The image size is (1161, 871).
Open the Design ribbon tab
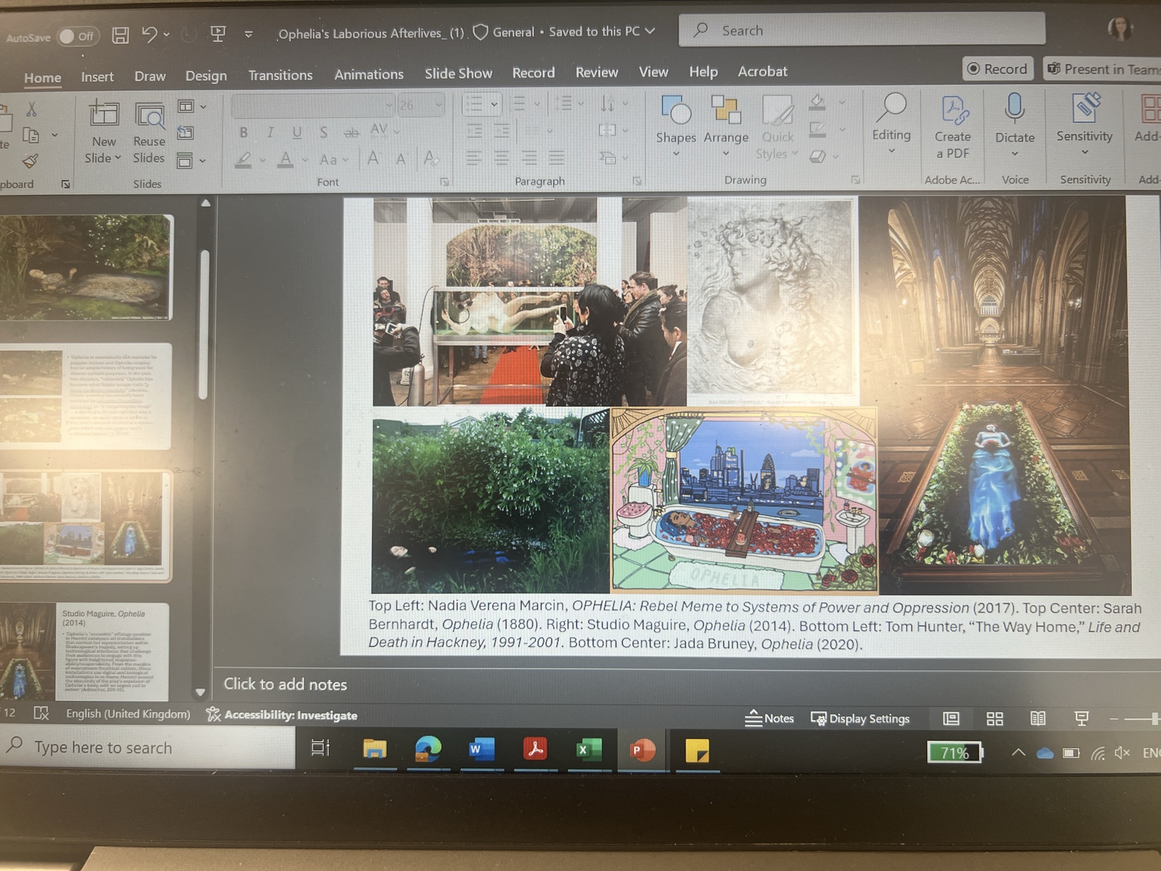(206, 75)
